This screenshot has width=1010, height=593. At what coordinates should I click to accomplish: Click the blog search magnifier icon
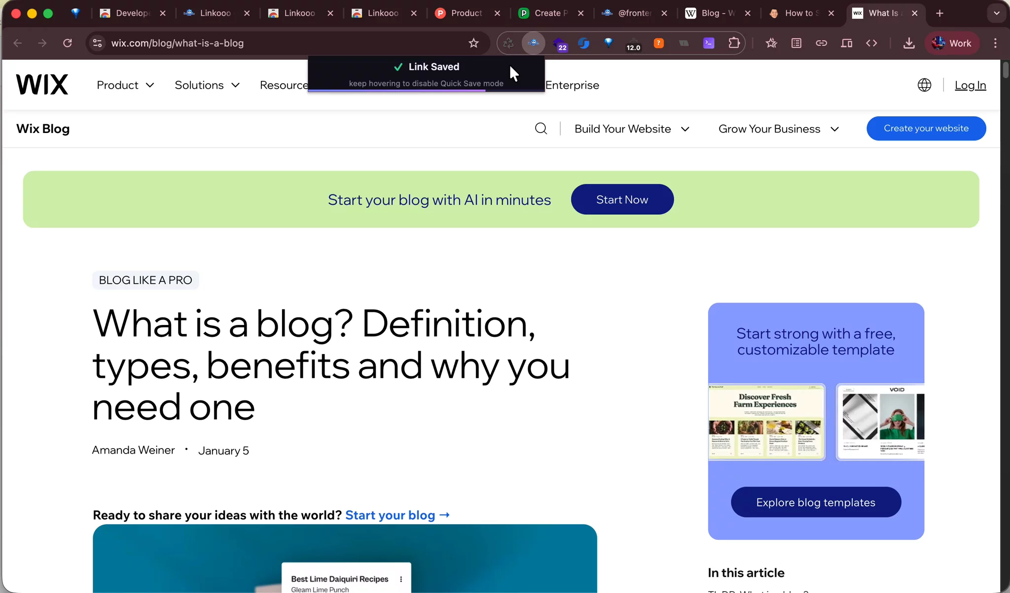541,129
